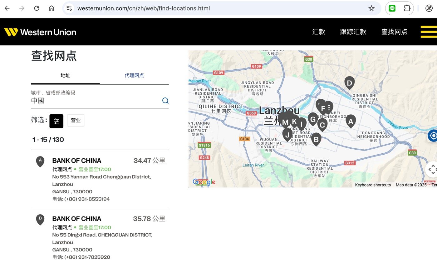The width and height of the screenshot is (437, 263).
Task: Click the search magnifier icon
Action: 165,101
